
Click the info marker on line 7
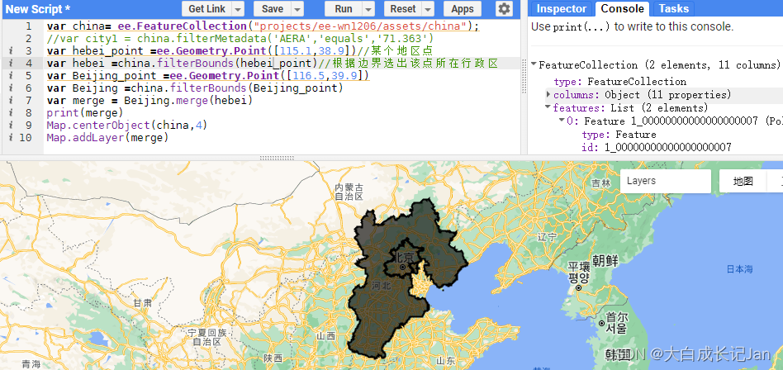[10, 101]
